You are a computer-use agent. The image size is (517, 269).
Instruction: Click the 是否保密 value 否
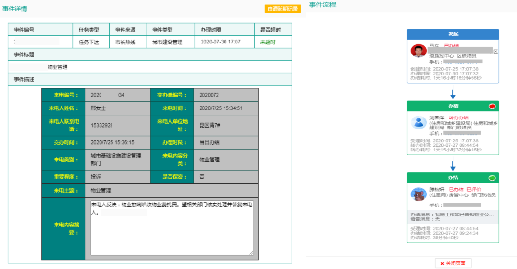tap(202, 177)
